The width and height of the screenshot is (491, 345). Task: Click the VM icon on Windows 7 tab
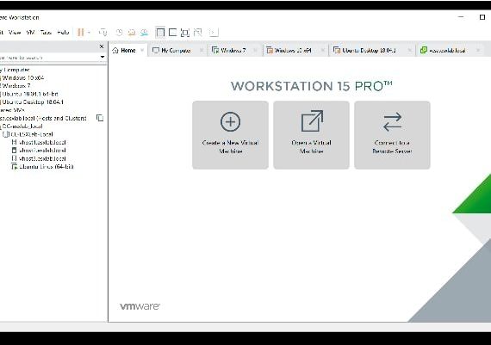coord(215,51)
